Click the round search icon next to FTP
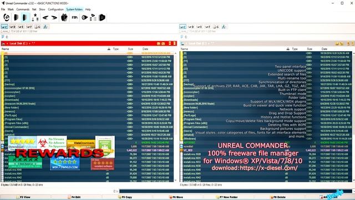The image size is (355, 200). point(84,17)
